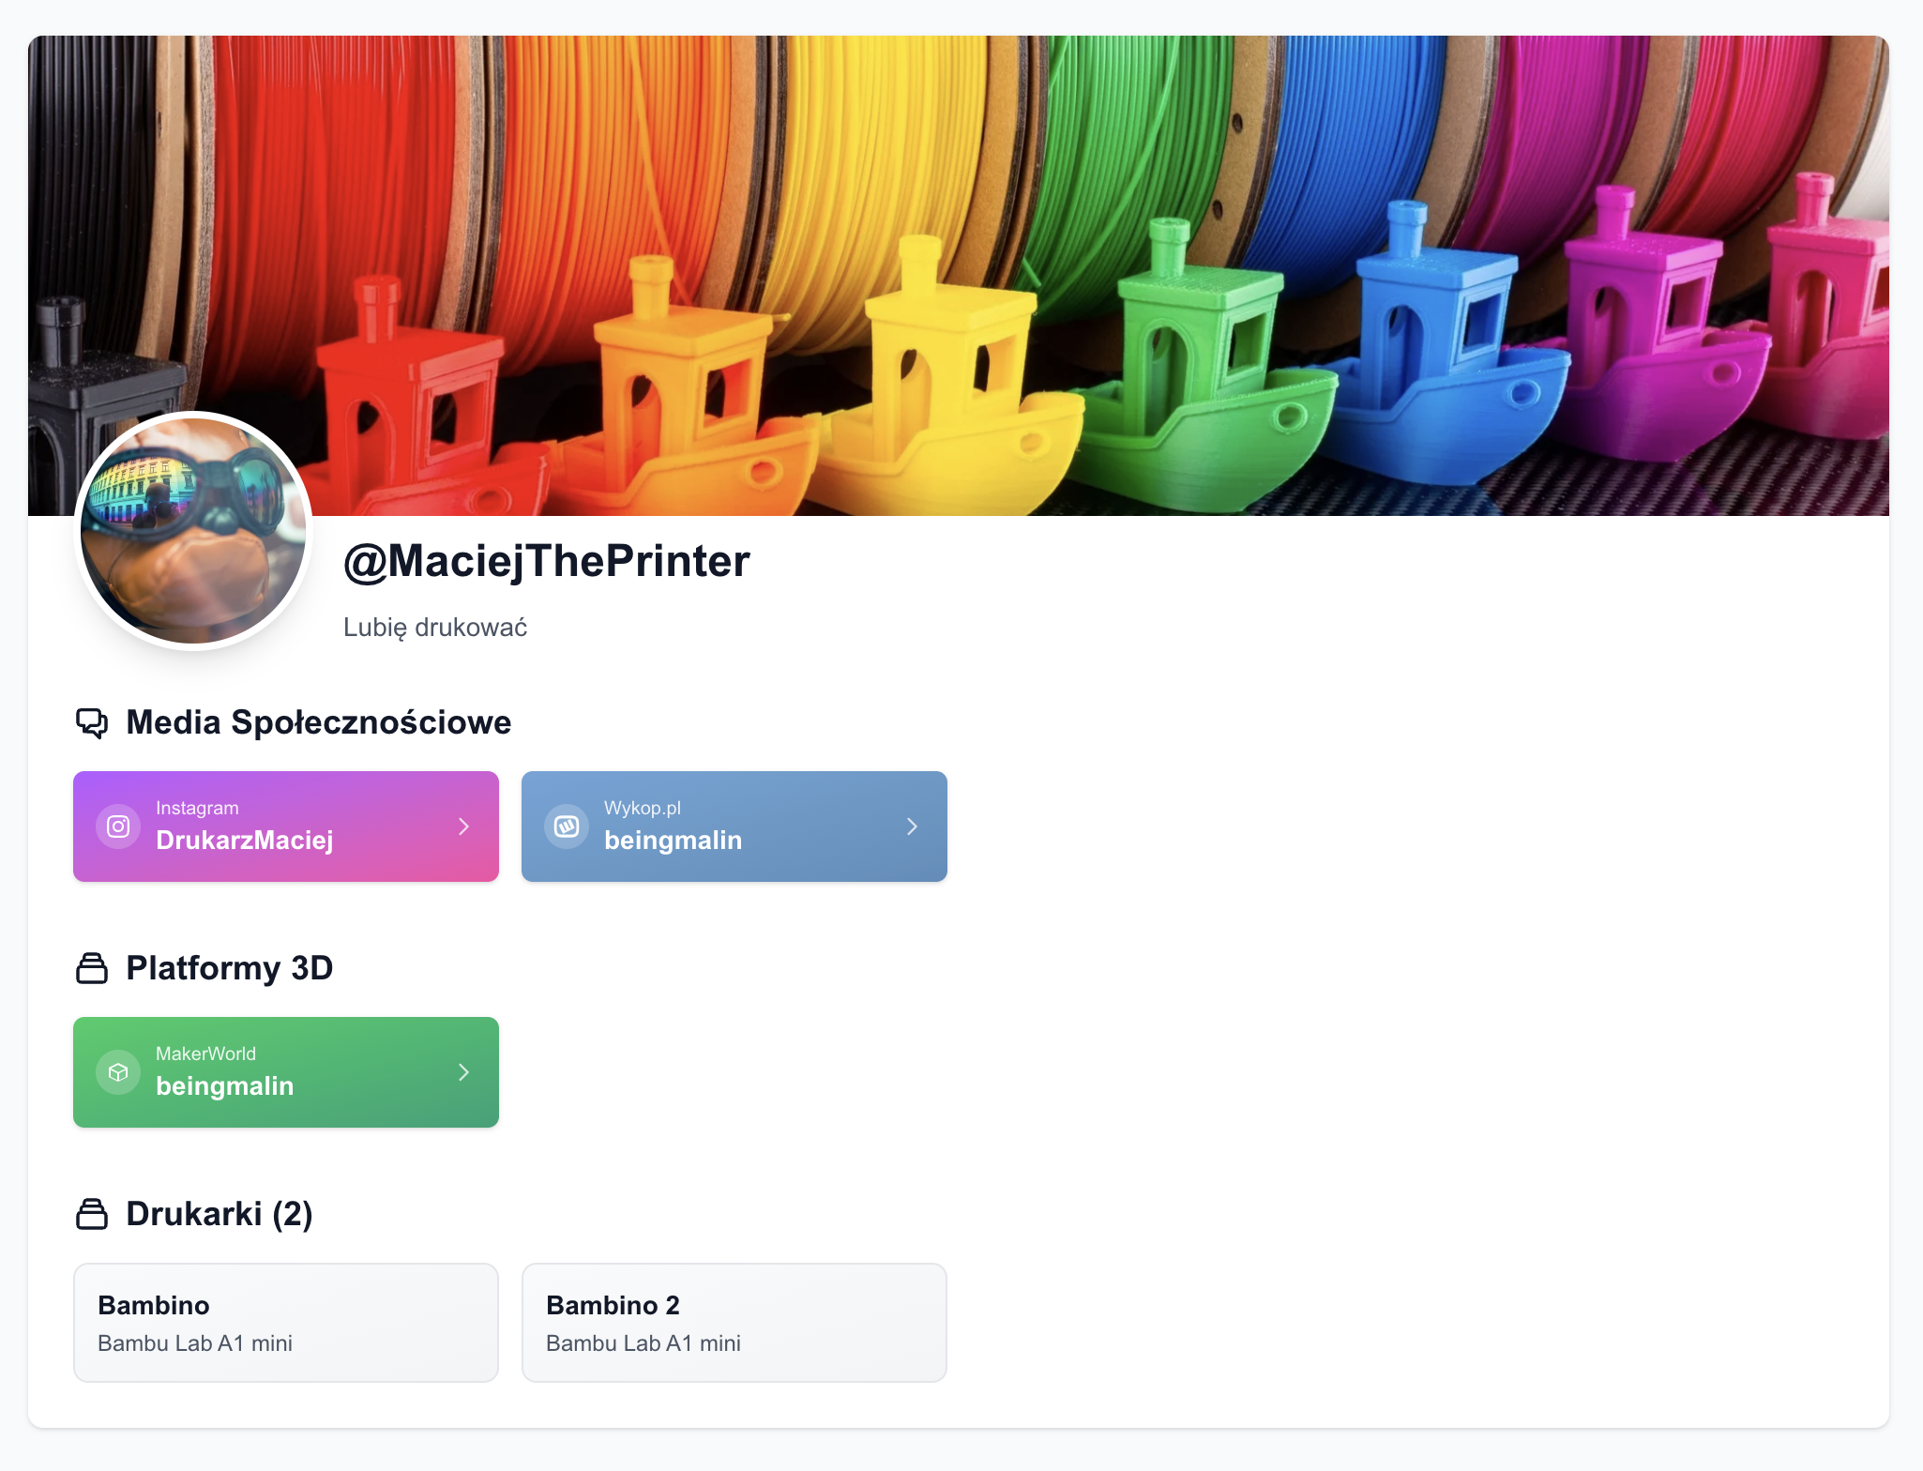Screen dimensions: 1923x1471
Task: Visit the beingmalin MakerWorld profile
Action: (x=225, y=1085)
